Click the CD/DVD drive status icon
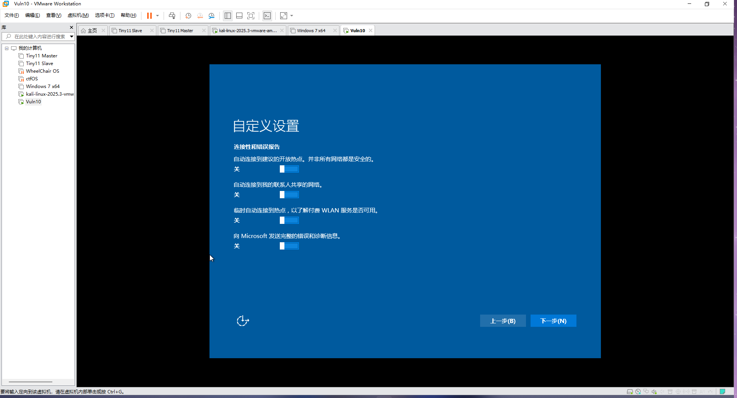 638,391
